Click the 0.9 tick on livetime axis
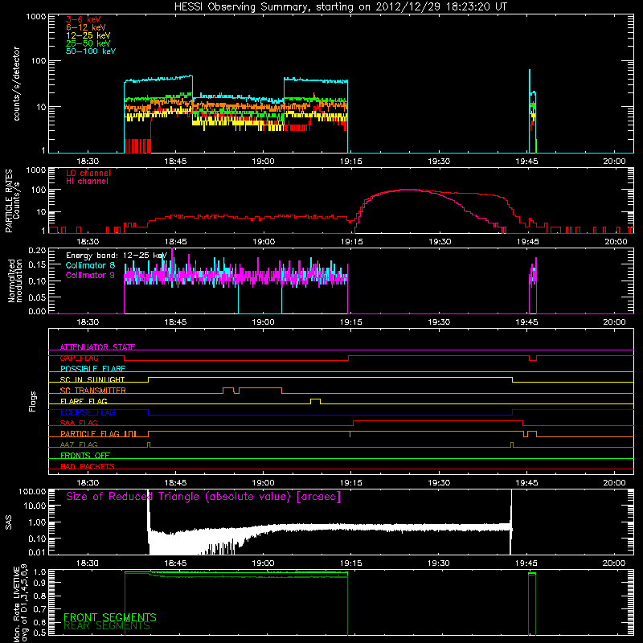Viewport: 643px width, 643px height. pyautogui.click(x=40, y=582)
